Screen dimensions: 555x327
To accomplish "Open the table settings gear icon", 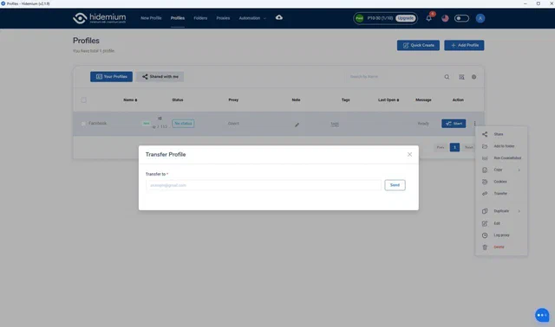I will coord(474,77).
